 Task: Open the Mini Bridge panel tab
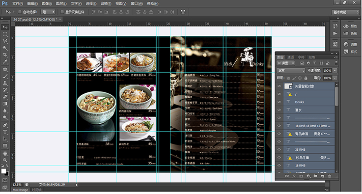click(20, 190)
